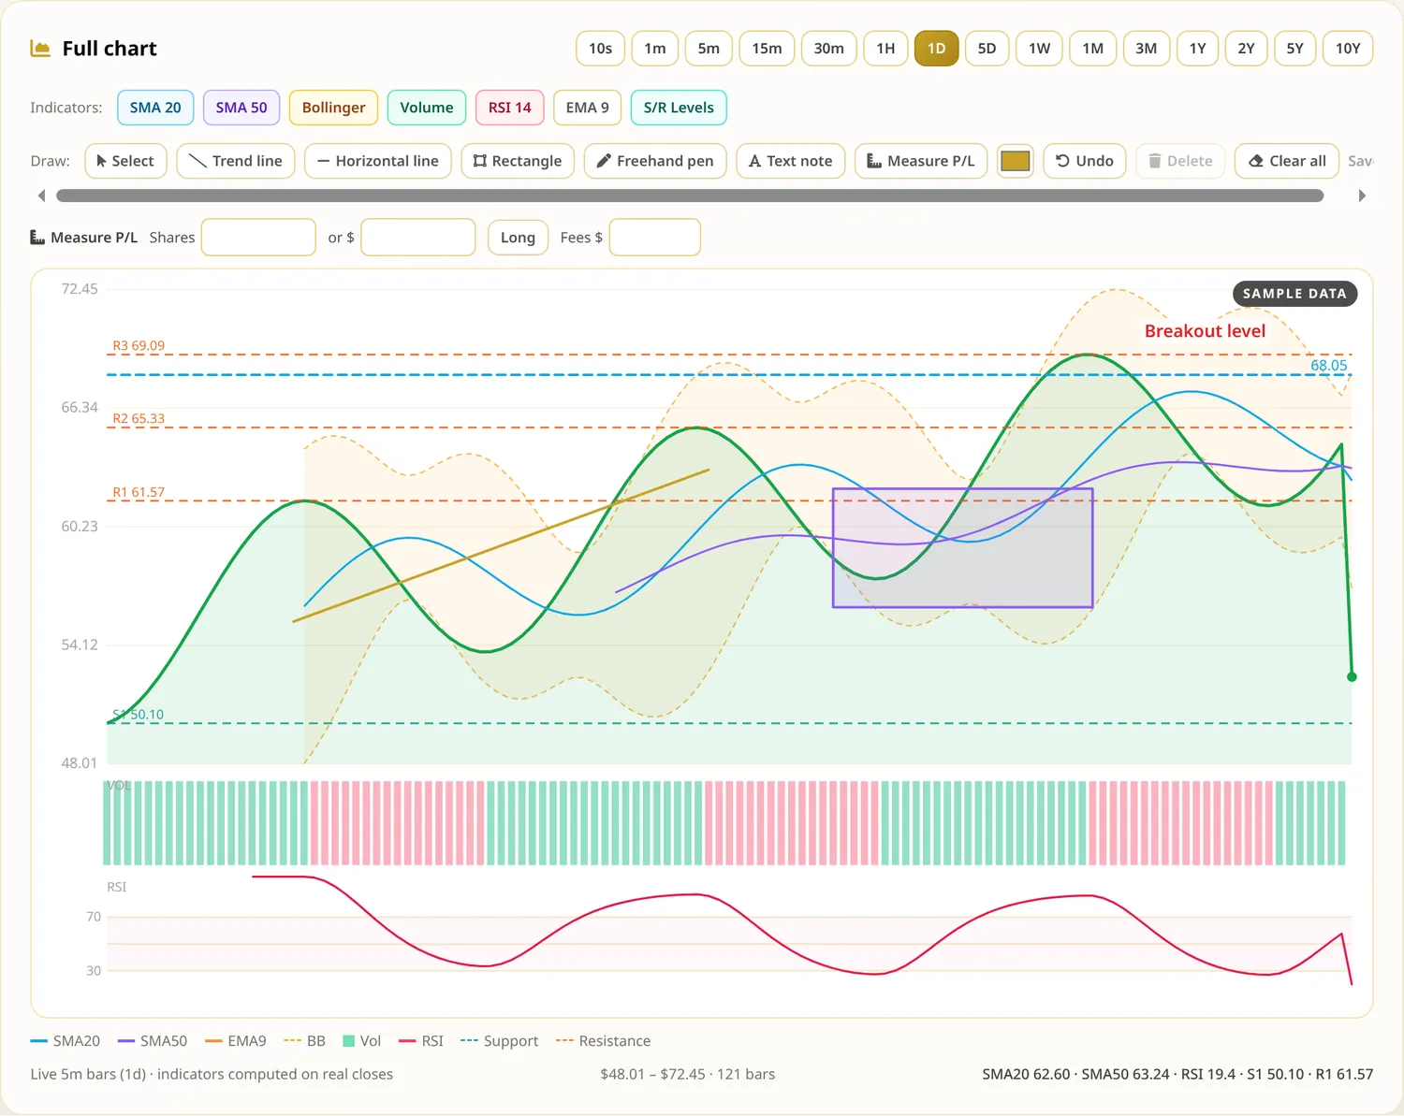The width and height of the screenshot is (1404, 1116).
Task: Choose the Horizontal line tool
Action: tap(378, 161)
